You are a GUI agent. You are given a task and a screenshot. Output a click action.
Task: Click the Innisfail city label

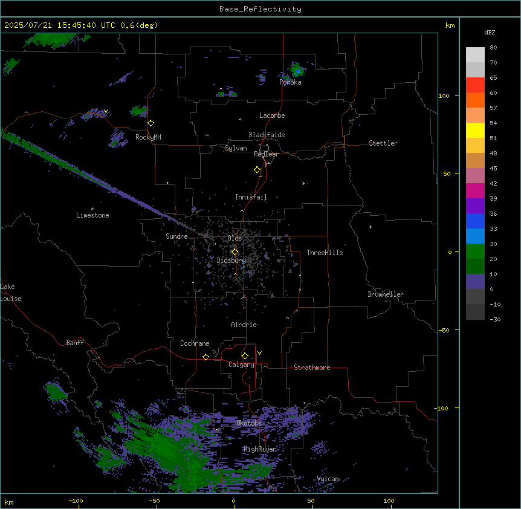[251, 197]
